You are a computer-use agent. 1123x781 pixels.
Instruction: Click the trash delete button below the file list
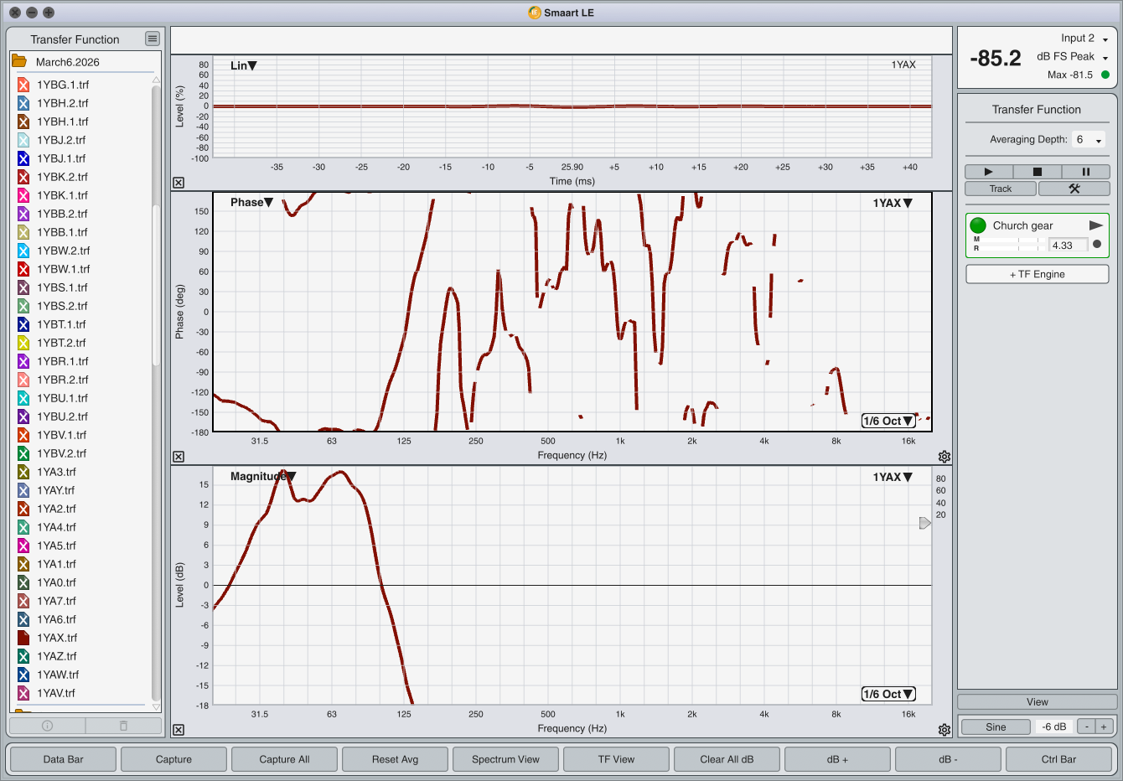point(123,726)
